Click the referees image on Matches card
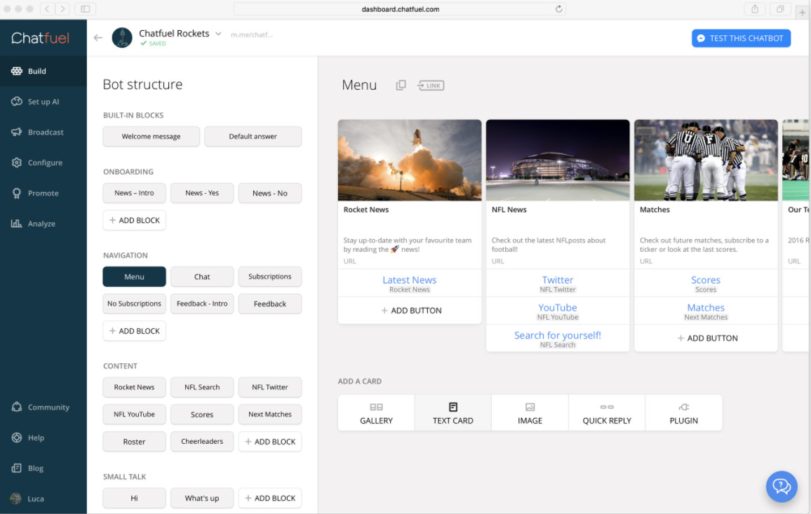 click(x=706, y=161)
